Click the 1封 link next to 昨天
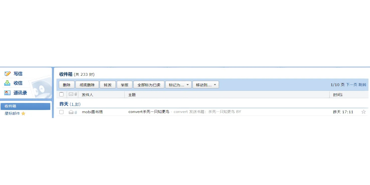The image size is (370, 185). pos(75,104)
